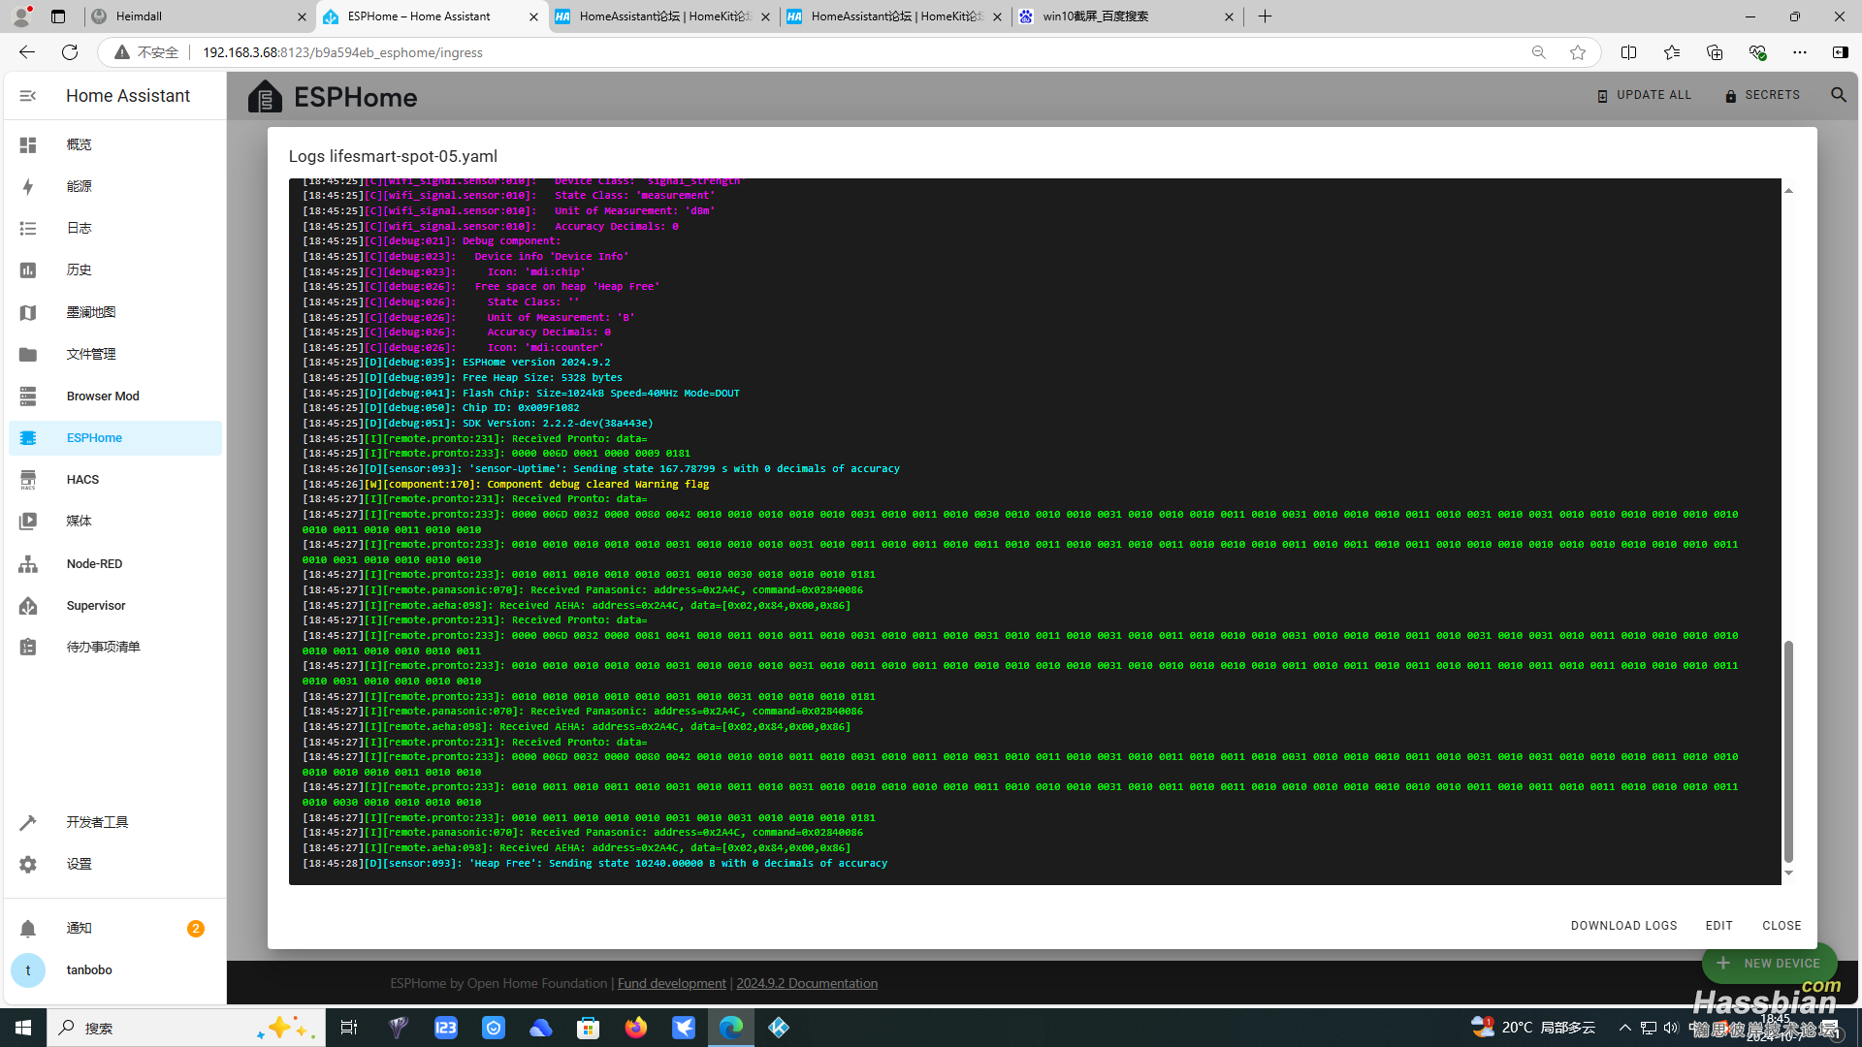Open the browser favorites list icon
This screenshot has width=1862, height=1047.
[1671, 52]
